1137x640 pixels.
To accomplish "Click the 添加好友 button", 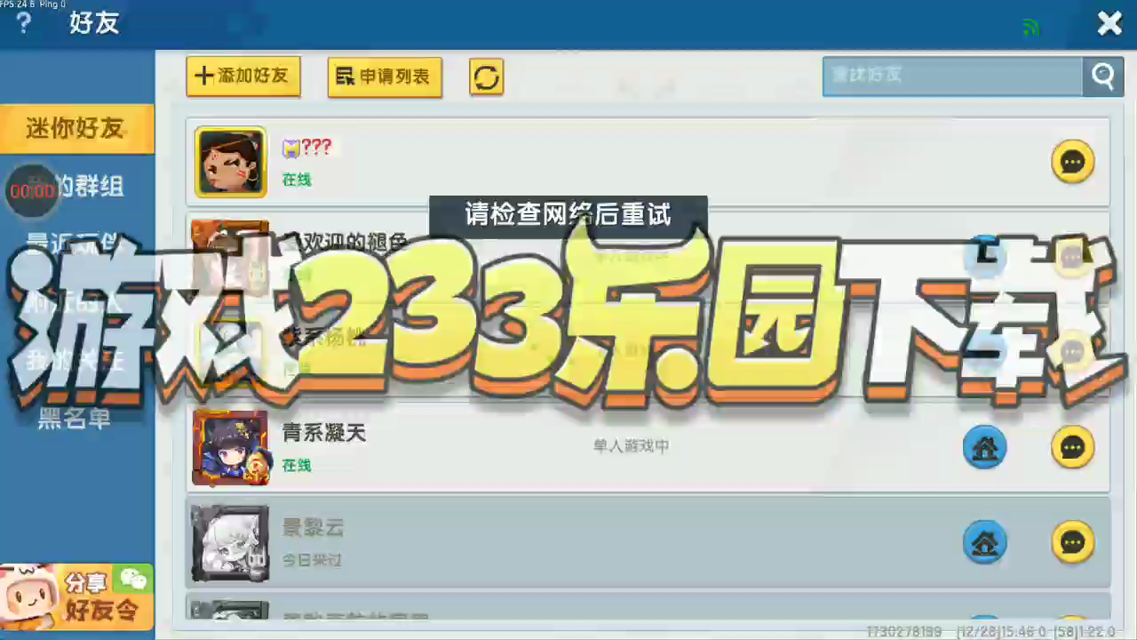I will tap(243, 76).
